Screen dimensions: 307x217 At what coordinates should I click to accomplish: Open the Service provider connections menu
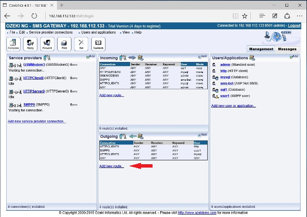point(51,32)
